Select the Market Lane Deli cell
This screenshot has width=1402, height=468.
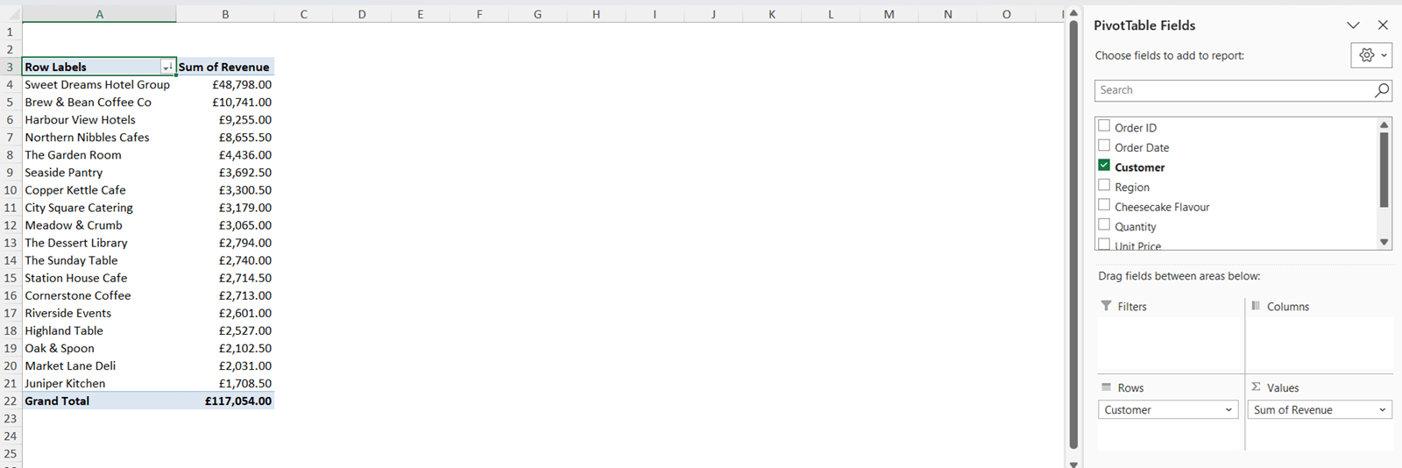[99, 365]
